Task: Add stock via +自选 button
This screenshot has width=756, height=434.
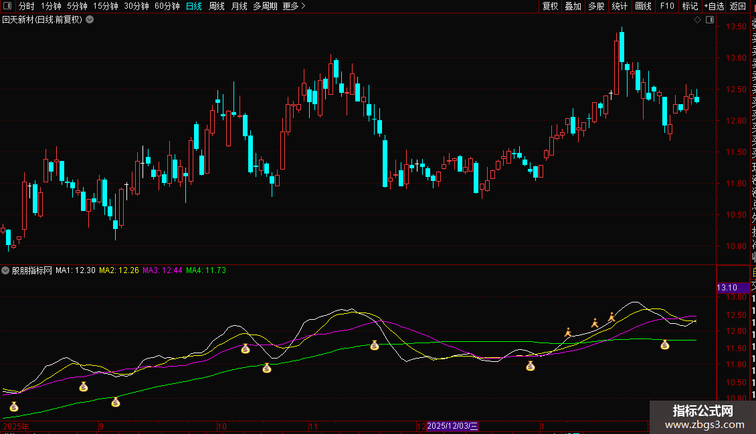Action: click(x=714, y=6)
